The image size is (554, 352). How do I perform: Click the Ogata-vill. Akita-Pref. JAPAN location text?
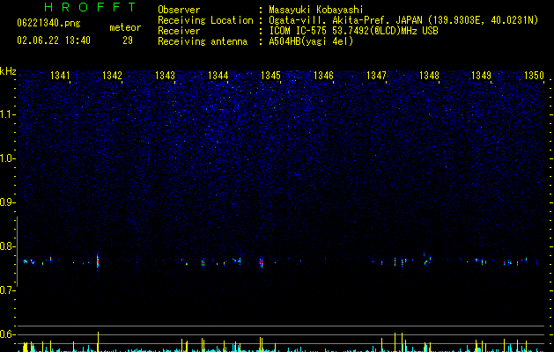pyautogui.click(x=403, y=20)
